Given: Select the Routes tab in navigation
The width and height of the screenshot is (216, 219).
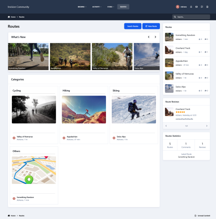Looking at the screenshot, I should coord(123,7).
